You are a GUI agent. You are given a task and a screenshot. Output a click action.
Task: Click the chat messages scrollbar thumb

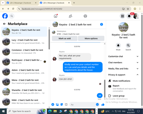(x=105, y=89)
